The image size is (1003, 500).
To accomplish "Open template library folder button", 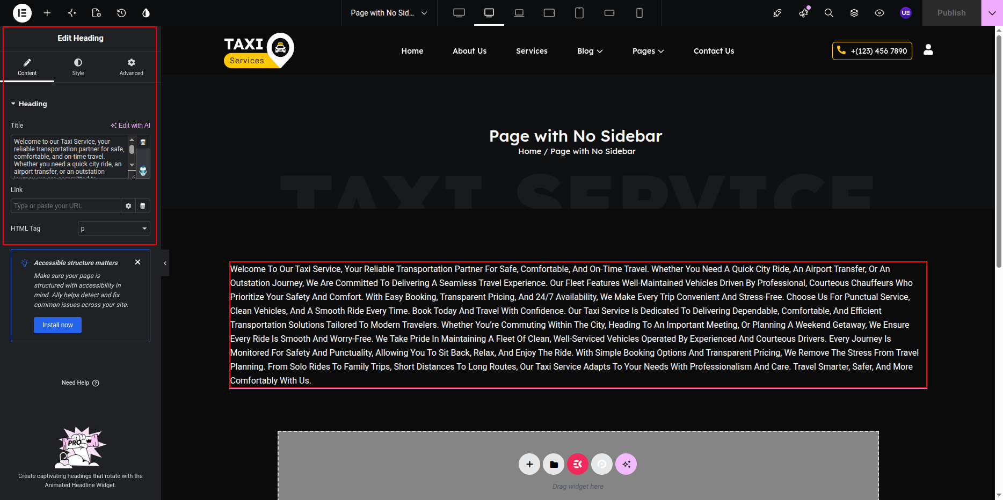I will tap(554, 464).
